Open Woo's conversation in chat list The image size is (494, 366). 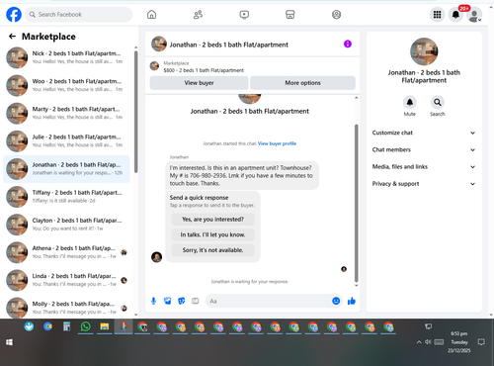pos(66,85)
